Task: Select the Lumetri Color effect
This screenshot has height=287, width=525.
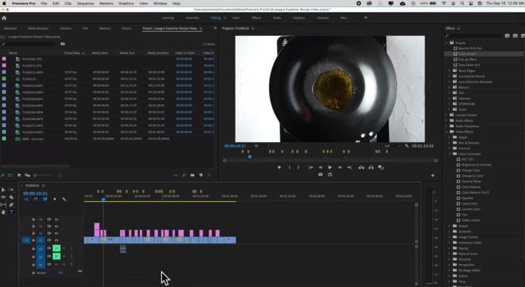Action: [x=471, y=209]
